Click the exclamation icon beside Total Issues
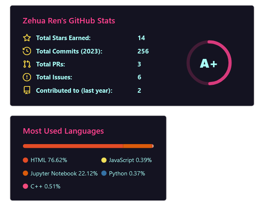The height and width of the screenshot is (208, 267). pyautogui.click(x=27, y=77)
